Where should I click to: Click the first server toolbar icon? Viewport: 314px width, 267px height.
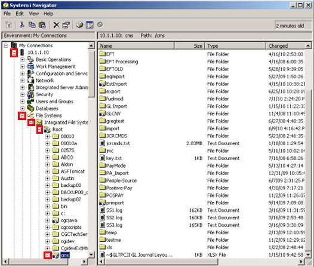point(8,25)
